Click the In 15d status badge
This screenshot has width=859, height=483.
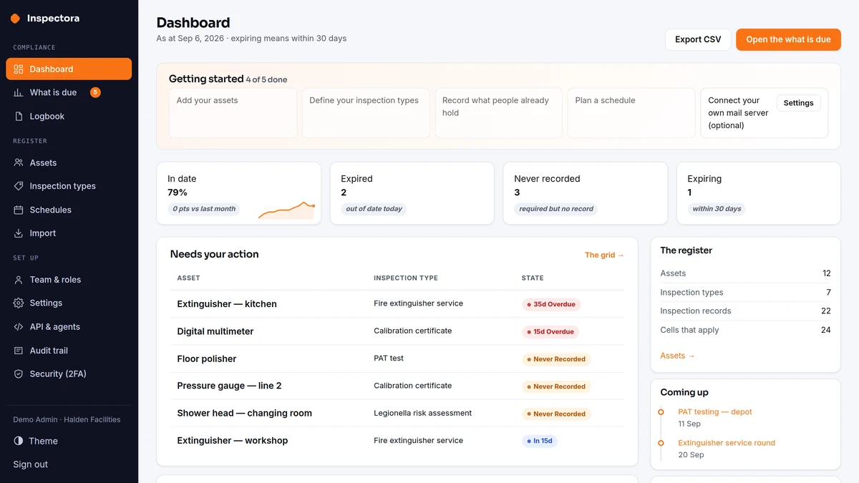point(540,441)
